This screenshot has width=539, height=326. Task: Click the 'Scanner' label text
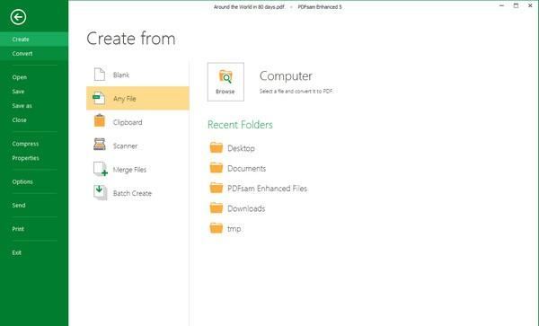[125, 146]
